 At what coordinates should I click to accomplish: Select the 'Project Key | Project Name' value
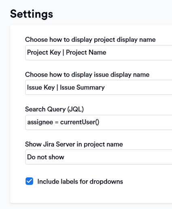click(x=67, y=53)
